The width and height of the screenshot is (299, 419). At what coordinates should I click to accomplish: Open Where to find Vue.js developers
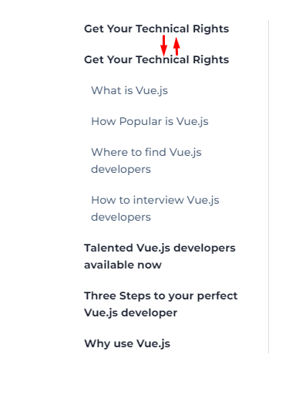(146, 161)
